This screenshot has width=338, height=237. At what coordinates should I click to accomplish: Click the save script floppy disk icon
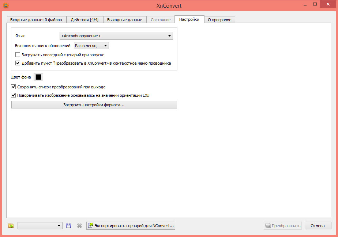tap(68, 226)
